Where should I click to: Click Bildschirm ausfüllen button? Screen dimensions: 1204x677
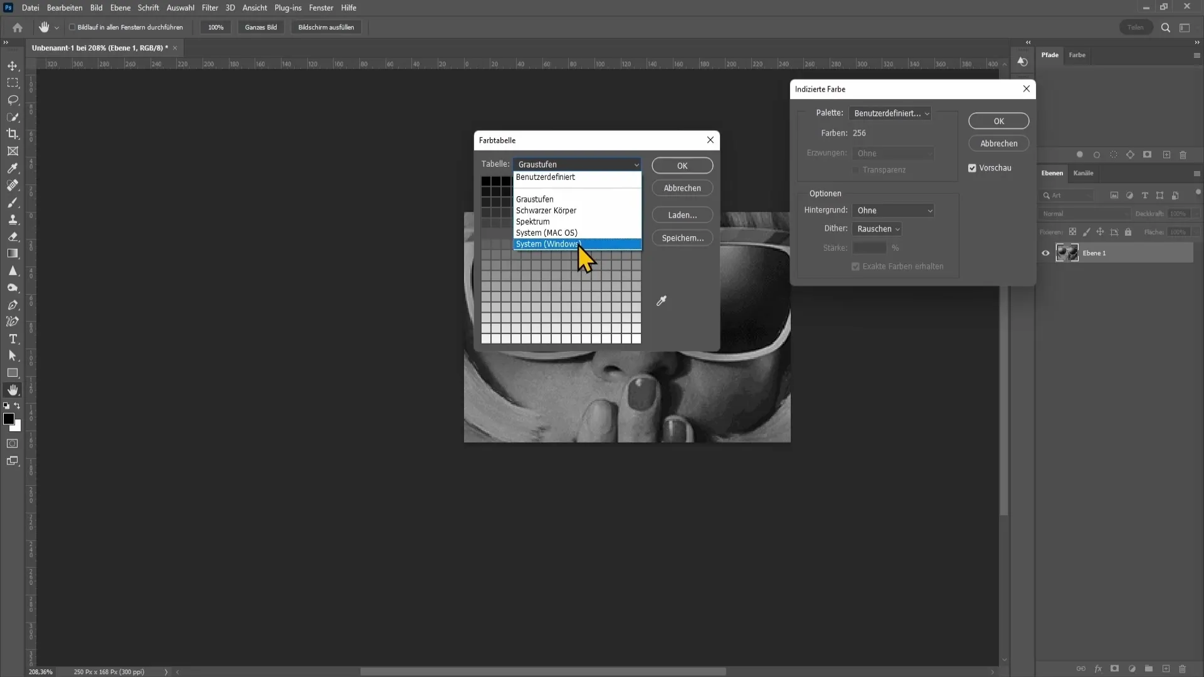pos(326,28)
